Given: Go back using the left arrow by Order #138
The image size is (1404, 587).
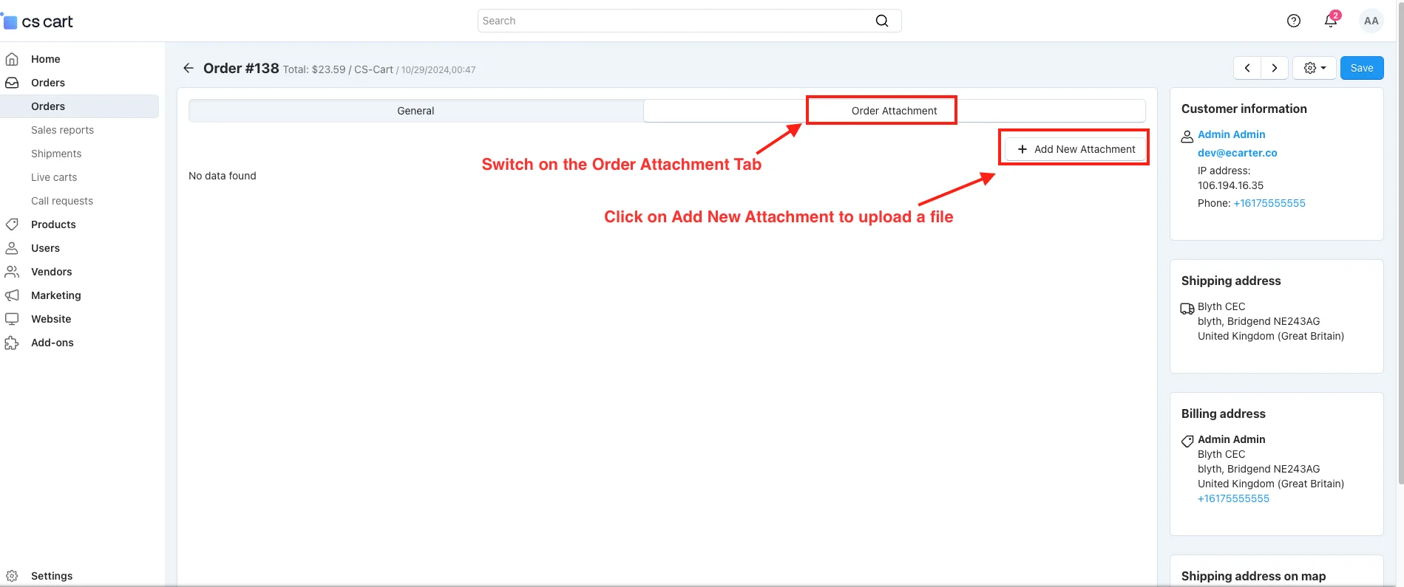Looking at the screenshot, I should 189,69.
